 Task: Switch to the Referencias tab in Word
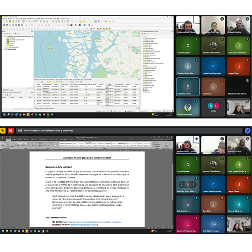coord(34,139)
